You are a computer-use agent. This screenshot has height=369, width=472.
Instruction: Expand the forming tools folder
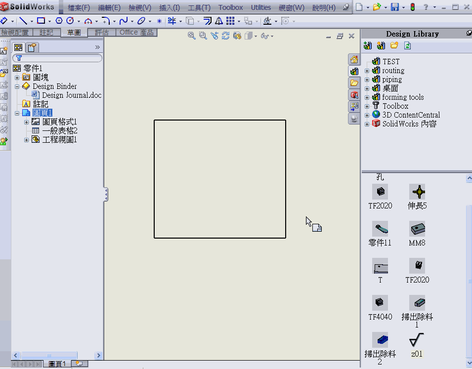click(x=367, y=97)
